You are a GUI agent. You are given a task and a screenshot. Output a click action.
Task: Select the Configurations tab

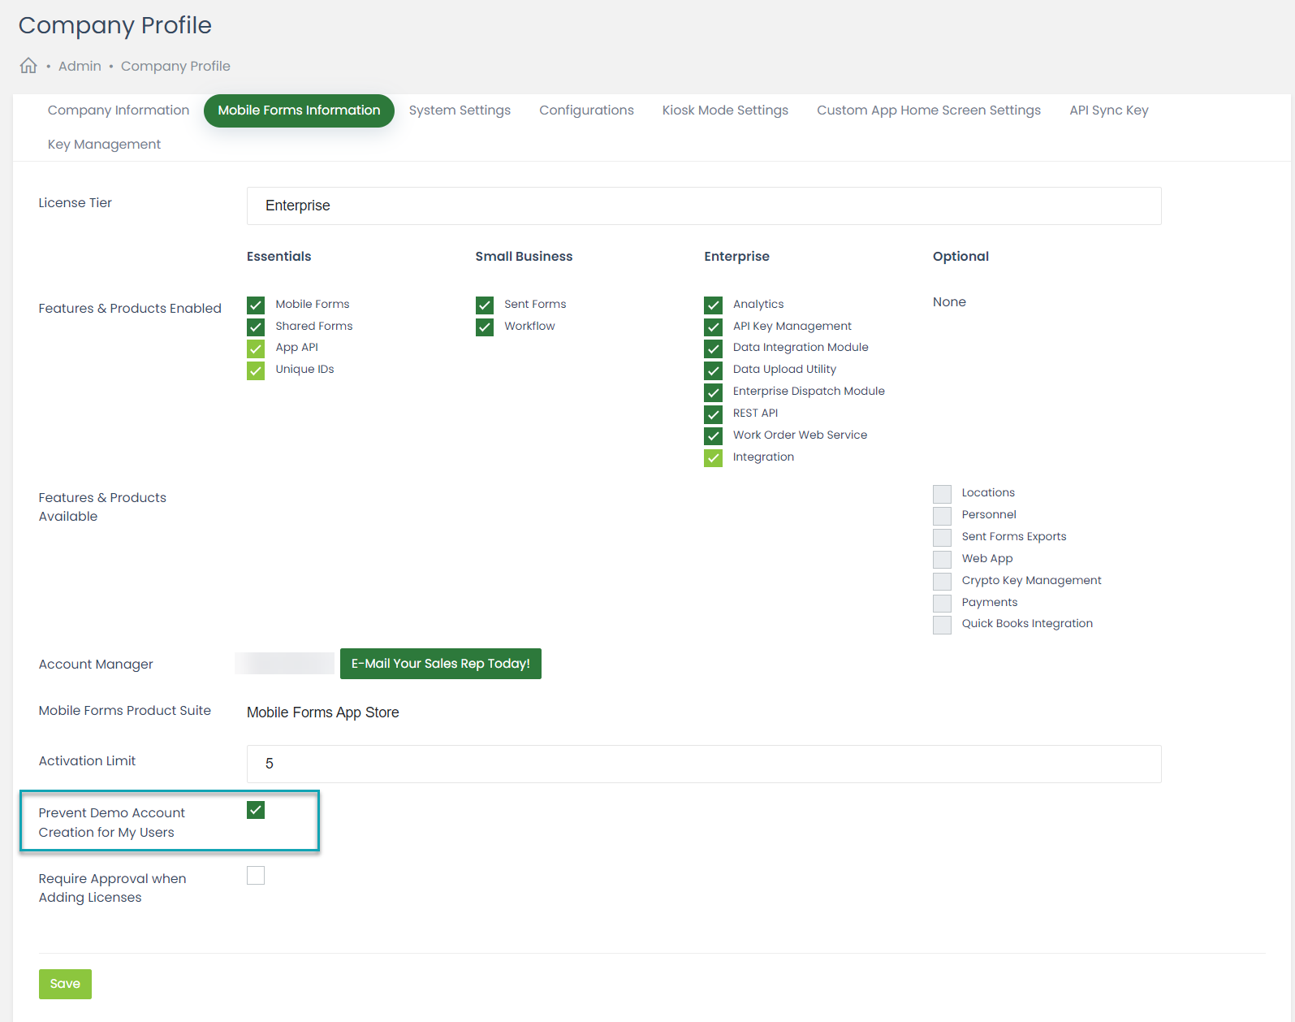586,110
